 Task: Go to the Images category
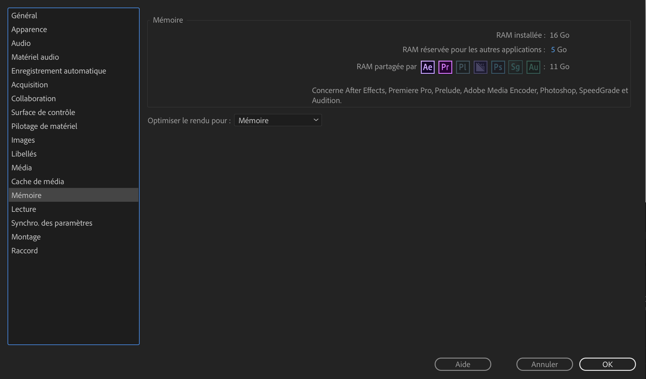coord(73,140)
